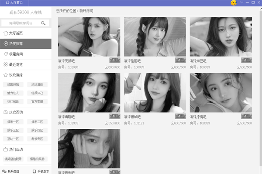Click the 玖玖互动 section icon
Viewport: 262px width, 174px height.
point(6,112)
